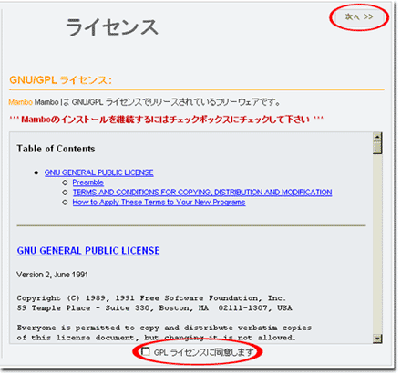Screen dimensions: 401x375
Task: Click the 次へ >> next button
Action: tap(359, 17)
